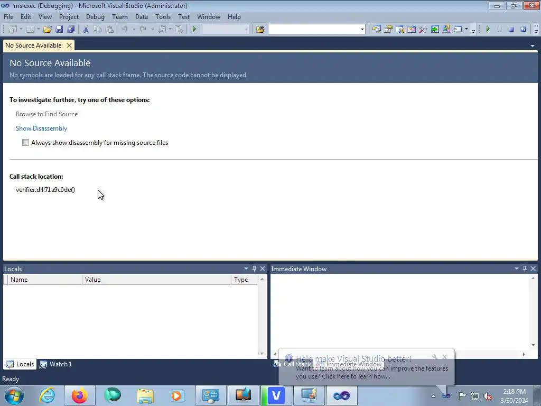The width and height of the screenshot is (541, 406).
Task: Open the Debug menu
Action: [95, 17]
